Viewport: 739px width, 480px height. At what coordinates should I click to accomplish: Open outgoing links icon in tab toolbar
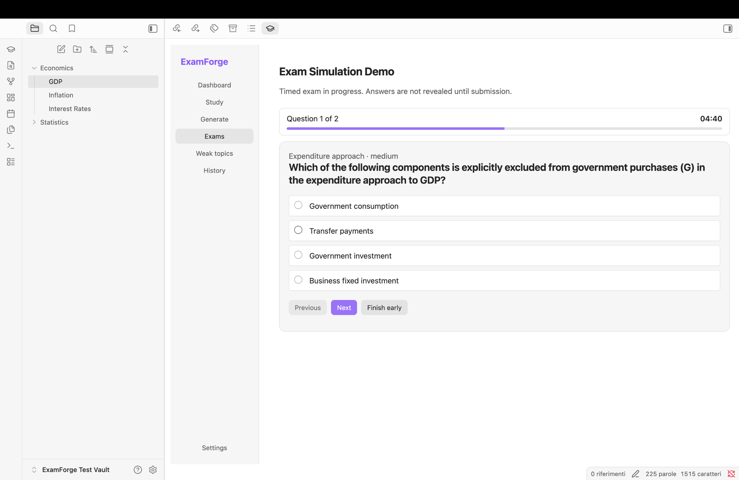coord(195,28)
